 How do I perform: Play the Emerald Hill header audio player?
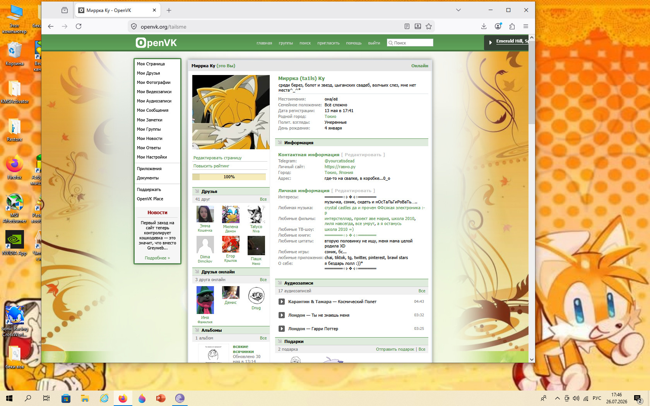[490, 42]
